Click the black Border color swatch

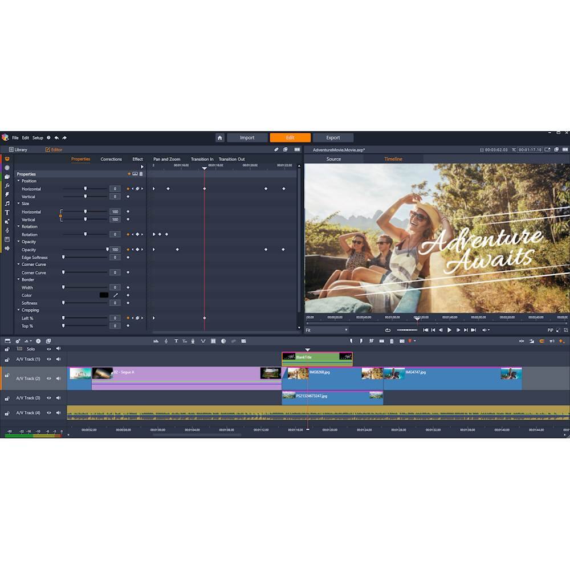pyautogui.click(x=104, y=295)
